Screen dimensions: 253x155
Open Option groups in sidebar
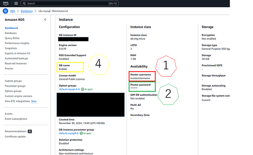click(13, 91)
